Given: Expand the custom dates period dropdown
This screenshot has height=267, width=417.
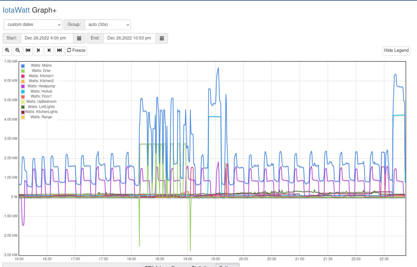Looking at the screenshot, I should [x=33, y=24].
